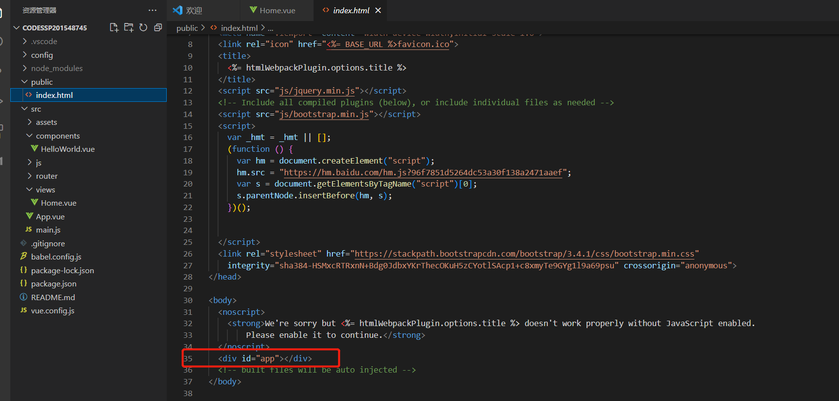839x401 pixels.
Task: Click line number 26 in the gutter
Action: coord(188,254)
